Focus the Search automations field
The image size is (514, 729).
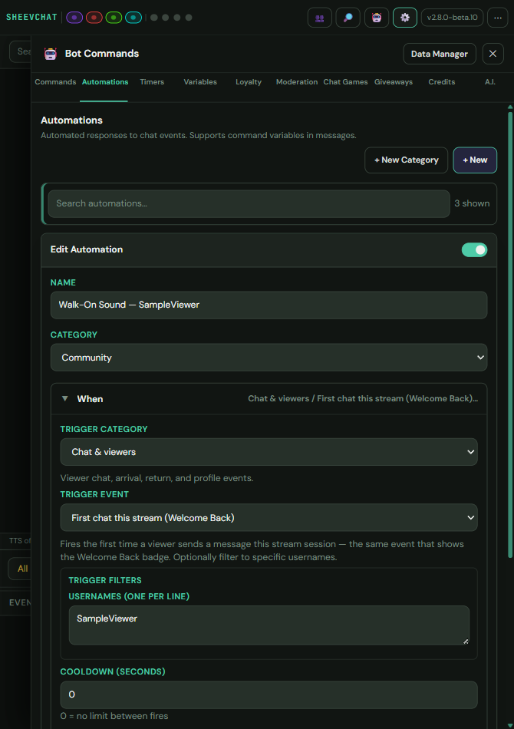[249, 203]
